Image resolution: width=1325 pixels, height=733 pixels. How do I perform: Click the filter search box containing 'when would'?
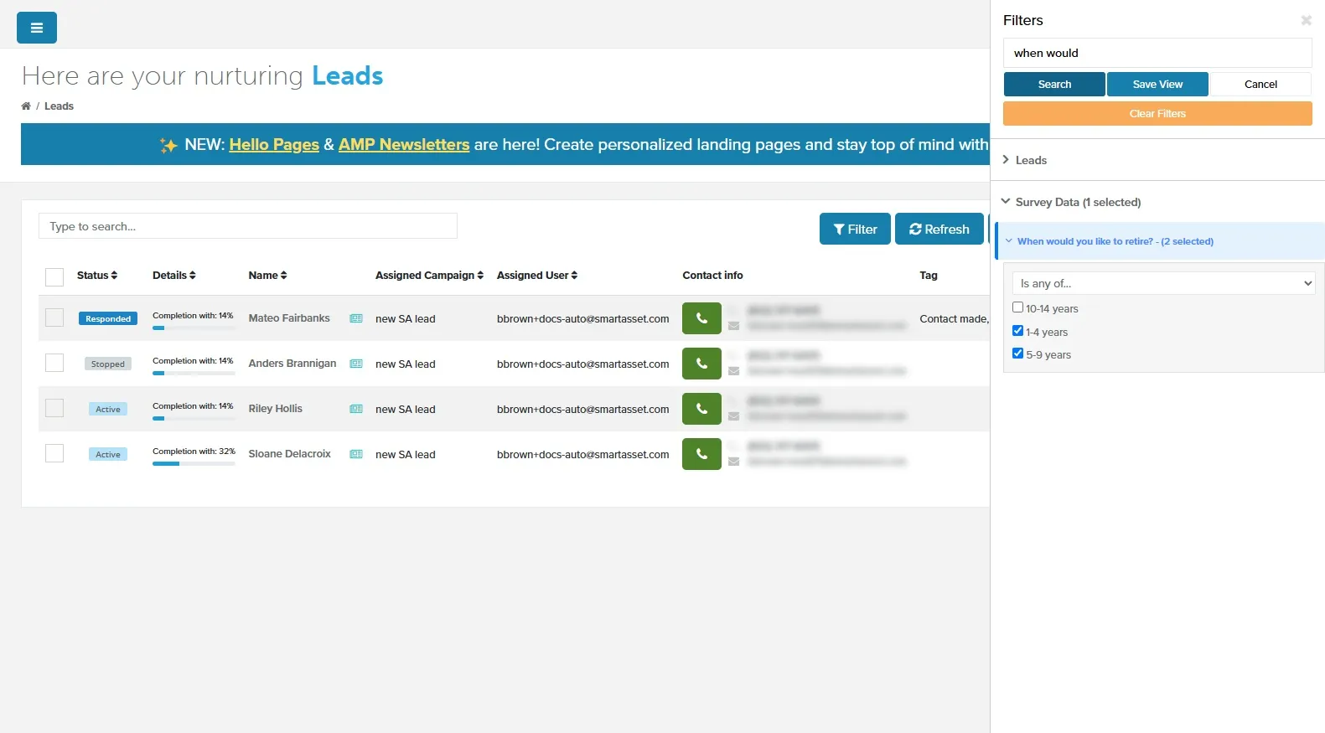click(x=1157, y=53)
